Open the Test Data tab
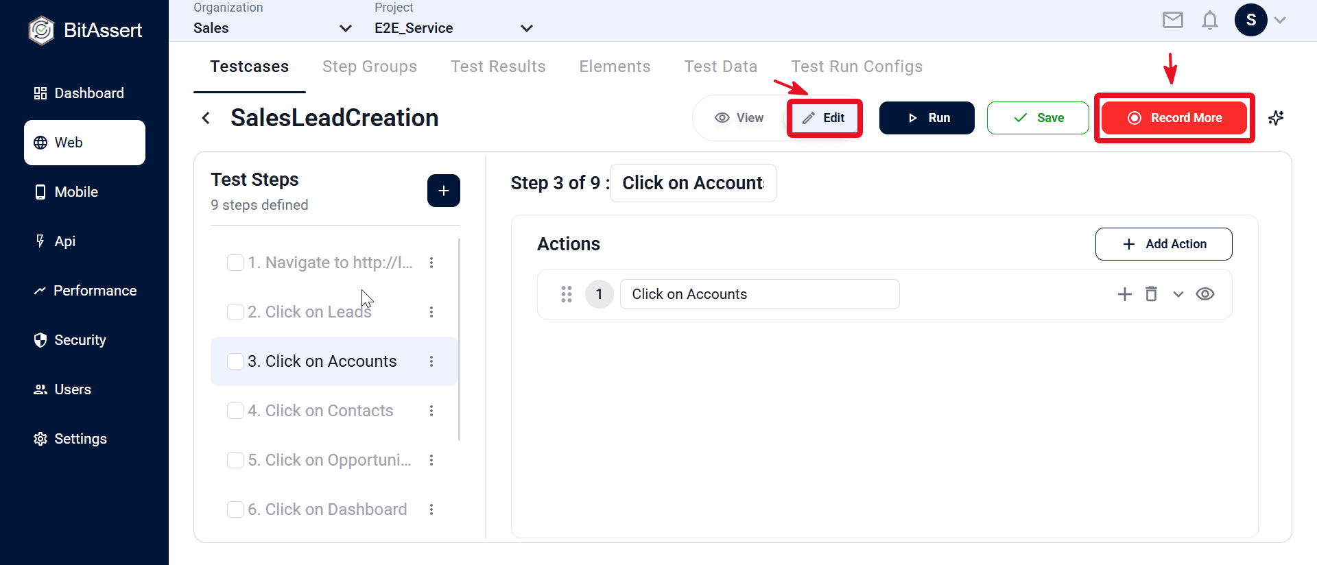 point(721,67)
